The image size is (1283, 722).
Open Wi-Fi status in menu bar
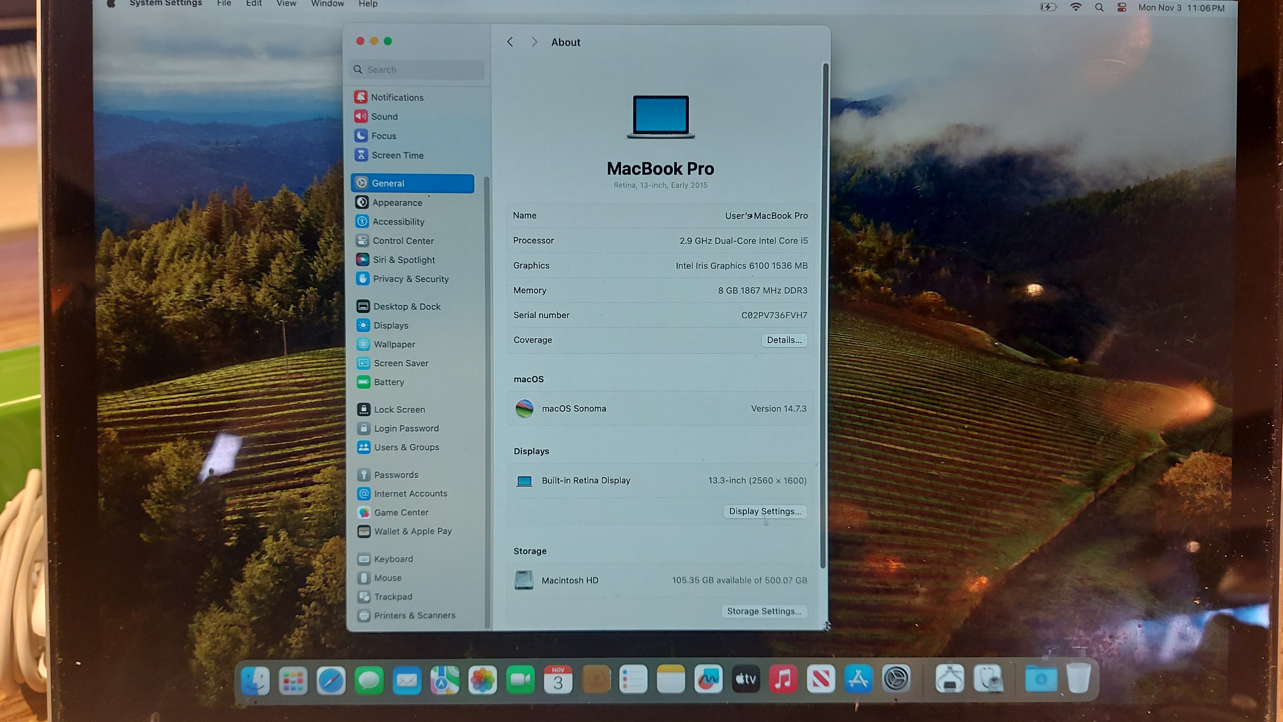pos(1076,8)
